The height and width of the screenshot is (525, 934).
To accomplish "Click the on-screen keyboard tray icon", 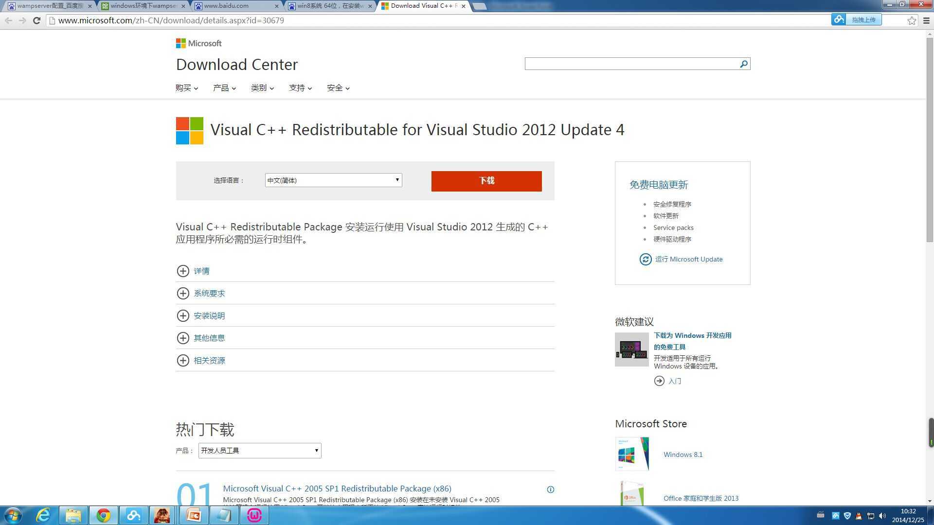I will coord(820,515).
